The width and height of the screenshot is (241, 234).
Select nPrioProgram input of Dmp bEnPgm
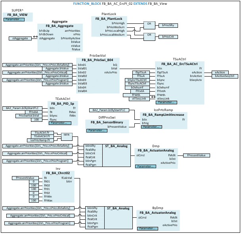37,161
